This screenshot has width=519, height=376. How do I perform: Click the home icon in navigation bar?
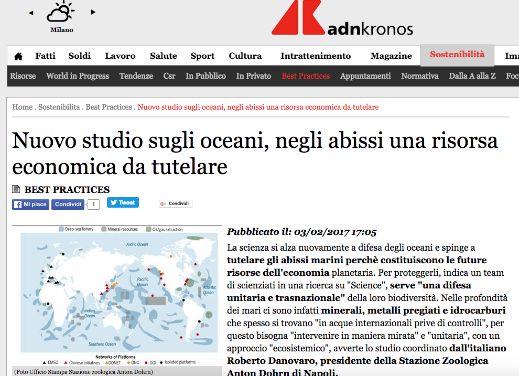click(x=18, y=56)
